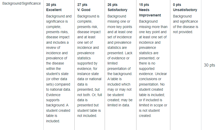
Task: Click the V. Good rating description text
Action: coord(90,66)
